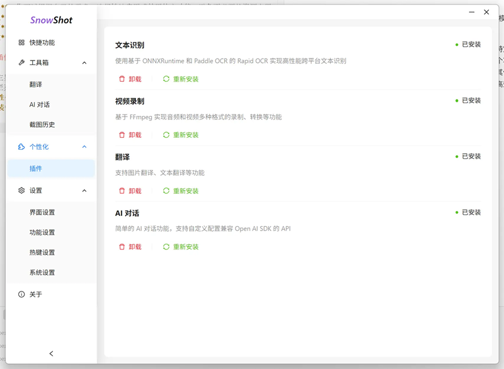The width and height of the screenshot is (504, 369).
Task: Click the Rapid OCR description text
Action: (231, 60)
